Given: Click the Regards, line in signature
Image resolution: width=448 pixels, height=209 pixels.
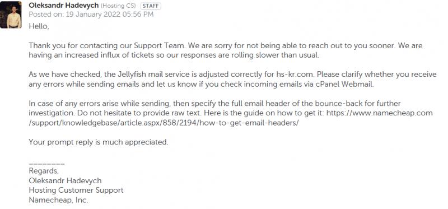Looking at the screenshot, I should coord(44,171).
